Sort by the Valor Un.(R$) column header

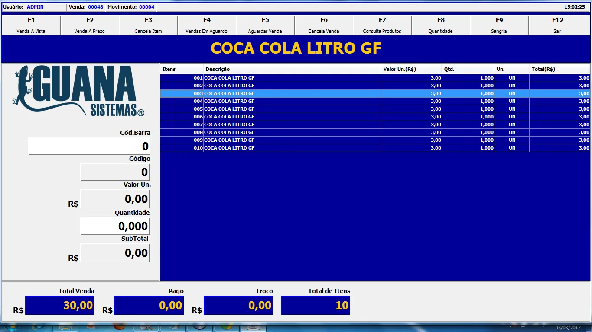412,69
